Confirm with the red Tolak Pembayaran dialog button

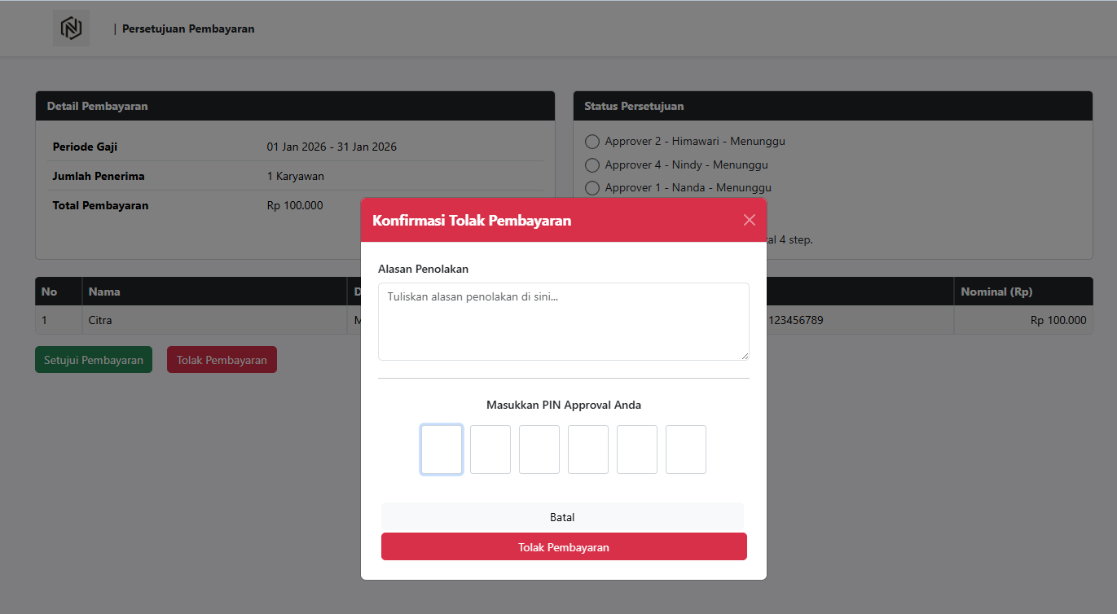tap(564, 547)
